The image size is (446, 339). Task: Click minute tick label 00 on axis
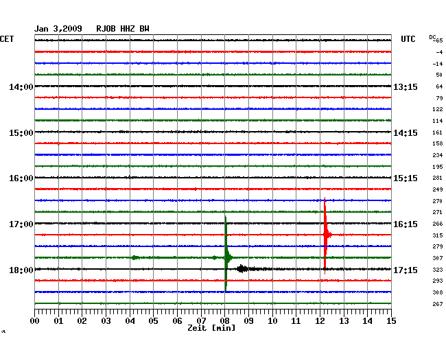click(35, 321)
